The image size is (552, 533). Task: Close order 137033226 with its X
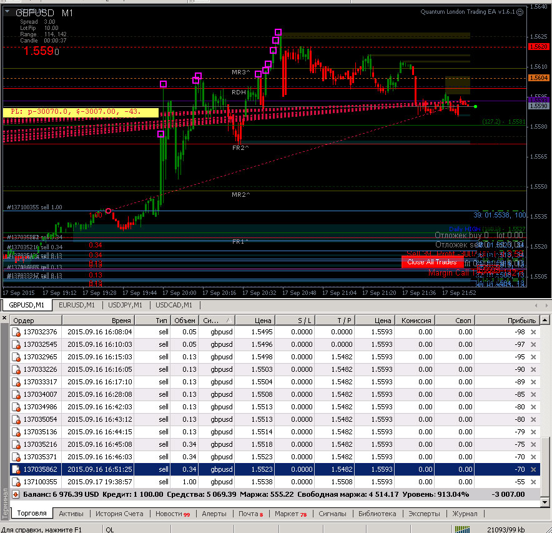(533, 369)
